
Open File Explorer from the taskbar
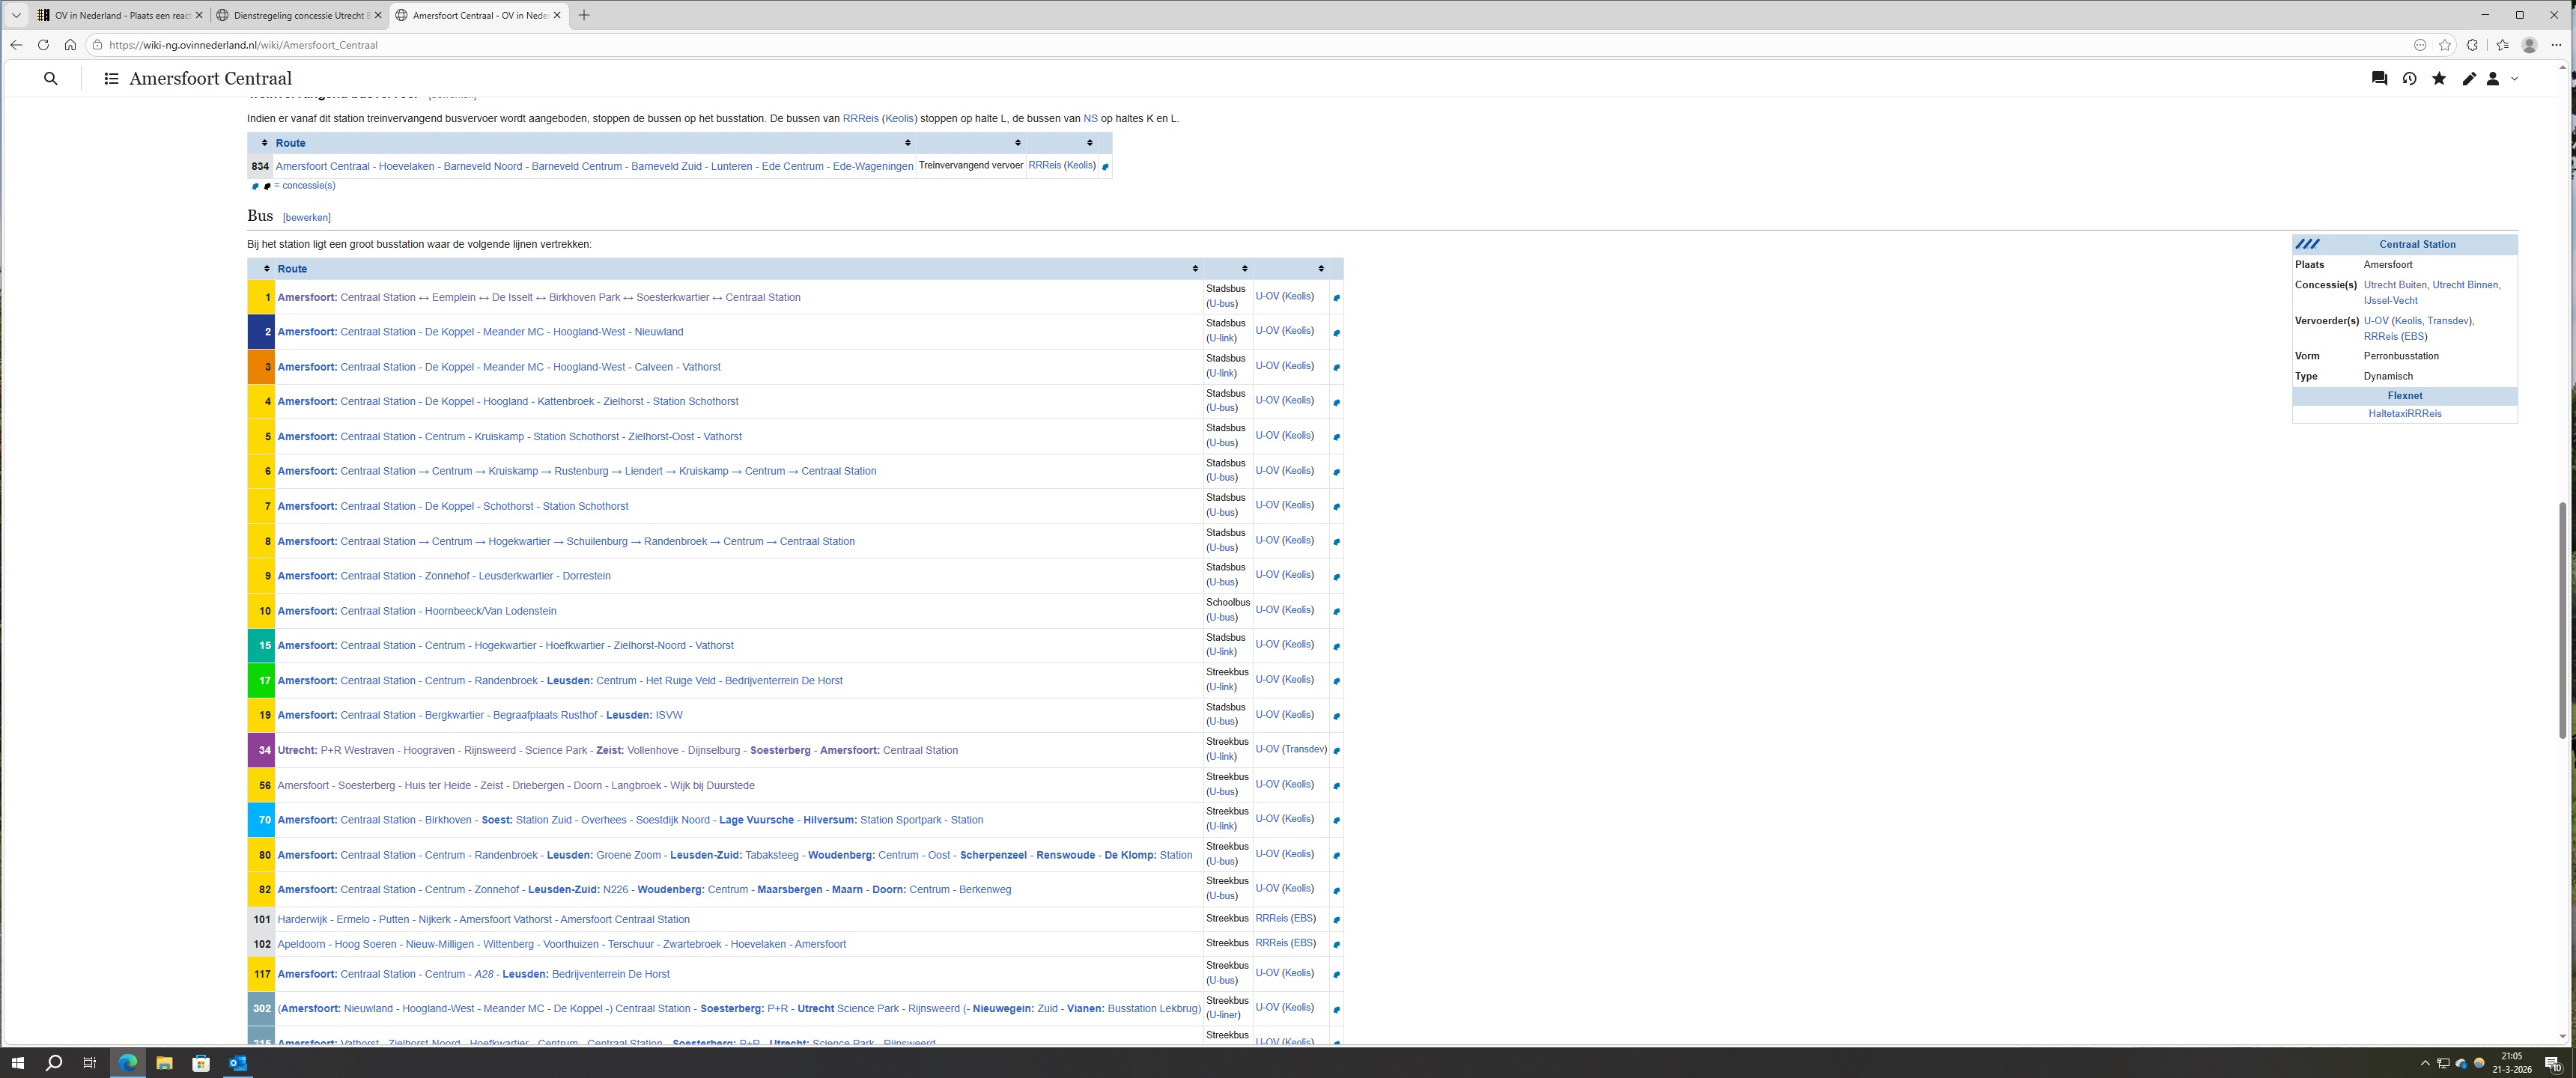pyautogui.click(x=164, y=1062)
